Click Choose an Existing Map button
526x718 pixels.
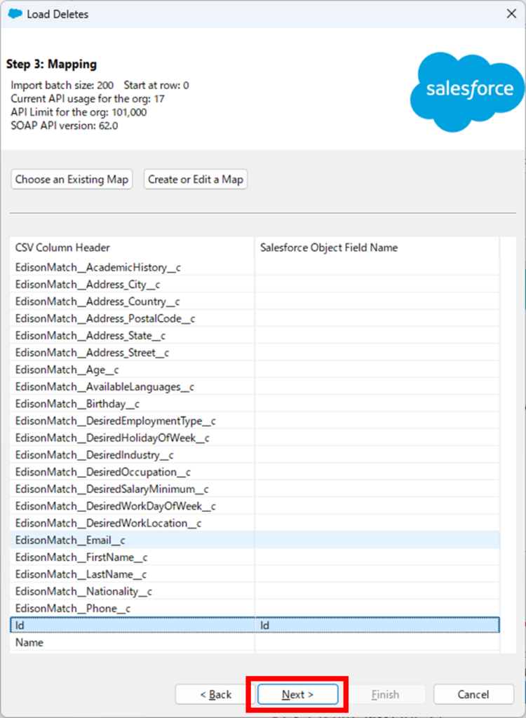[72, 179]
